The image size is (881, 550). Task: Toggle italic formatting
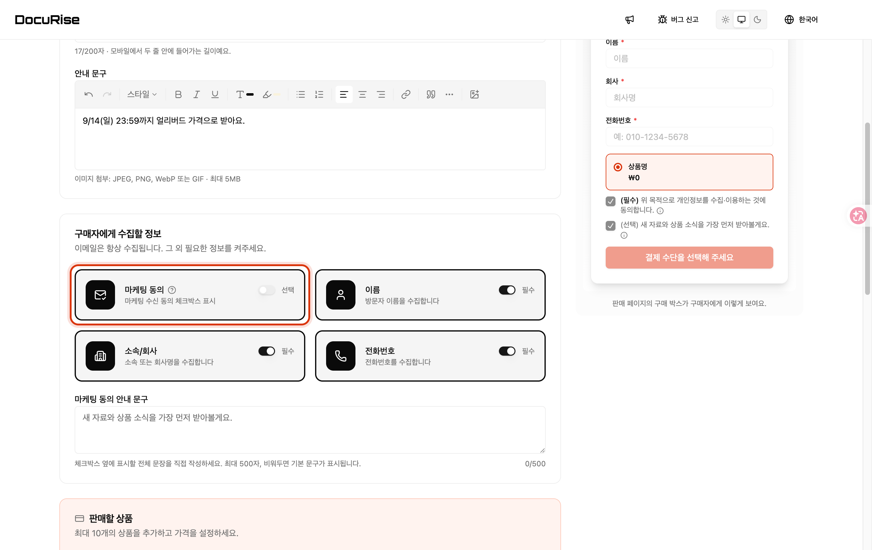[197, 95]
